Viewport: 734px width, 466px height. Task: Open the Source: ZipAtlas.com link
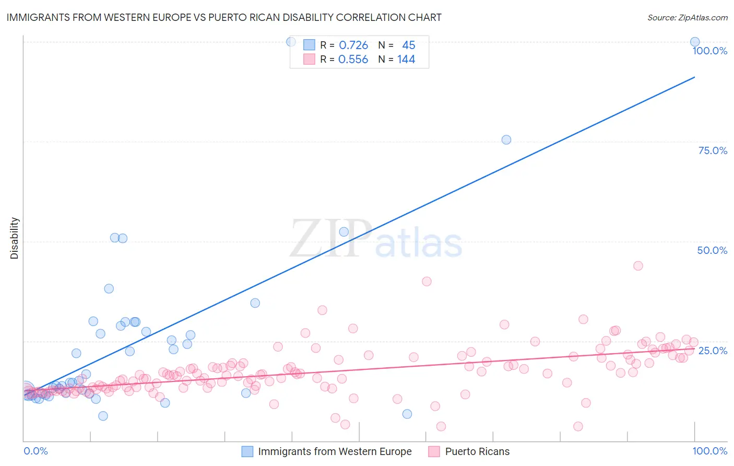click(688, 17)
